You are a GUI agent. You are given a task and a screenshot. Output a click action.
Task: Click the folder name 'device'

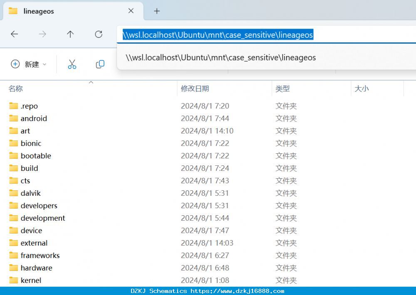click(31, 230)
